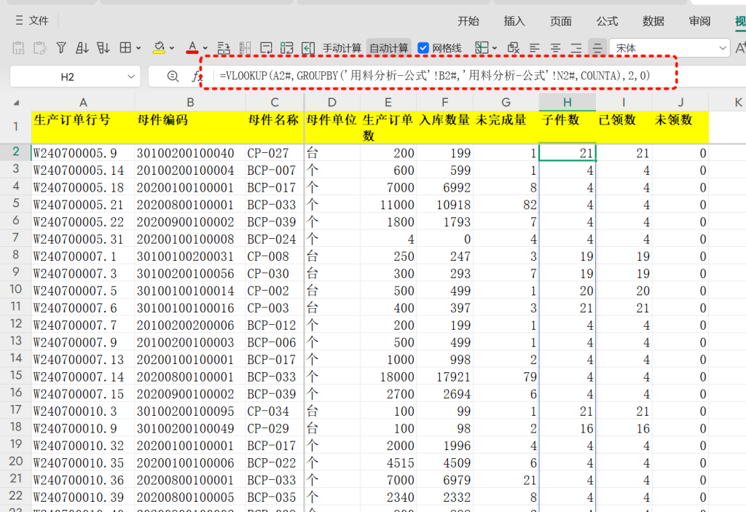This screenshot has width=746, height=512.
Task: Toggle the gridlines (网格线) checkbox
Action: 423,48
